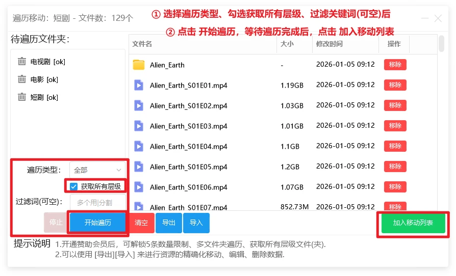Click video icon of Alien_Earth_S01E03.mp4
Screen dimensions: 456x276
139,126
